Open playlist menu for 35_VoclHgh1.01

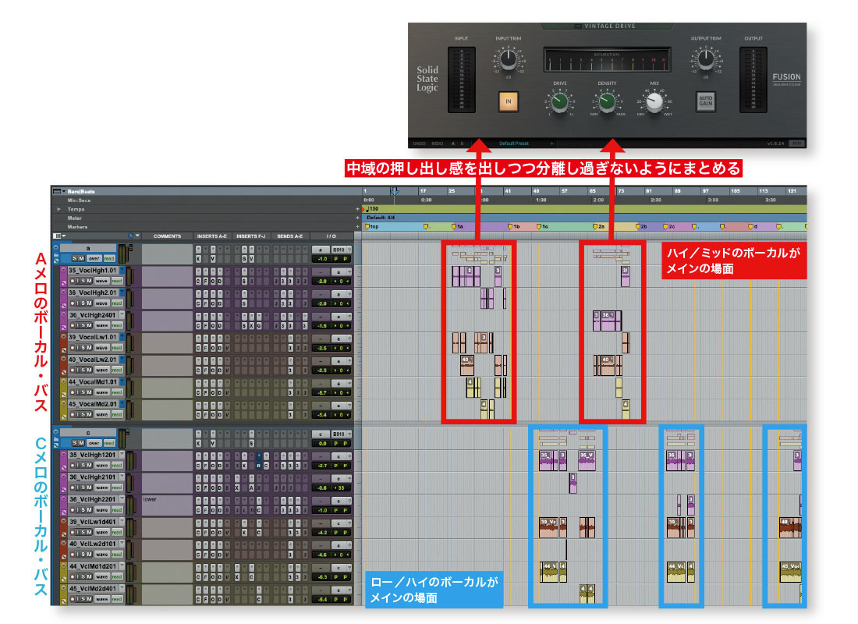pyautogui.click(x=122, y=270)
